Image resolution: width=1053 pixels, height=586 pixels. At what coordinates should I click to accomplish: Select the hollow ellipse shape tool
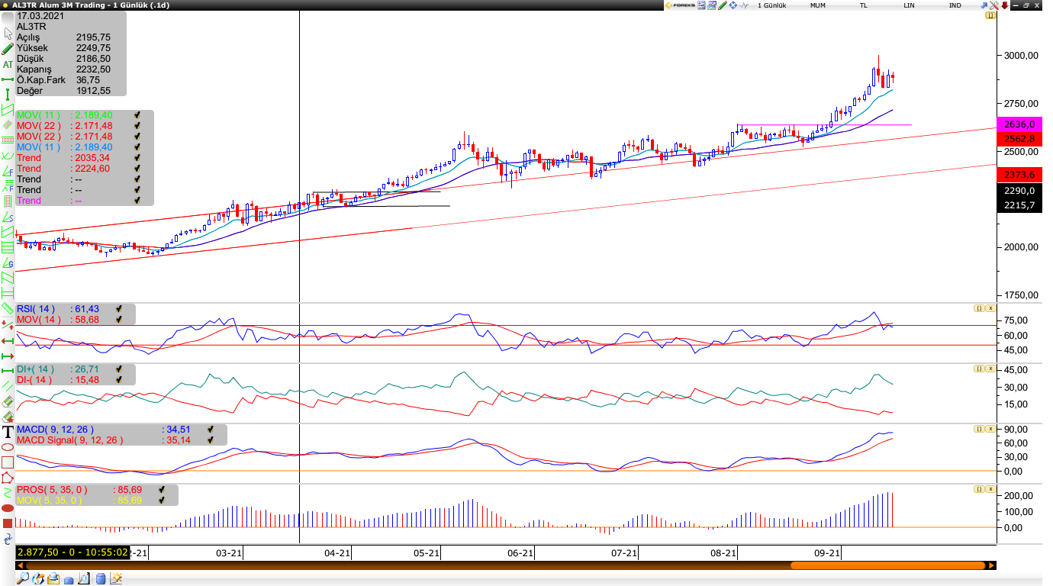8,447
